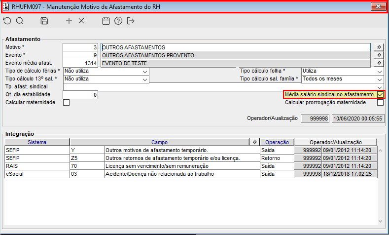
Task: Click operator 999992 in RAIS row
Action: click(308, 166)
